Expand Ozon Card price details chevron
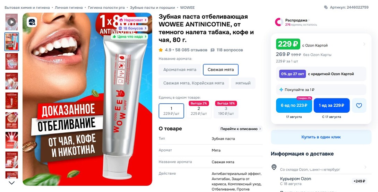 pos(364,44)
